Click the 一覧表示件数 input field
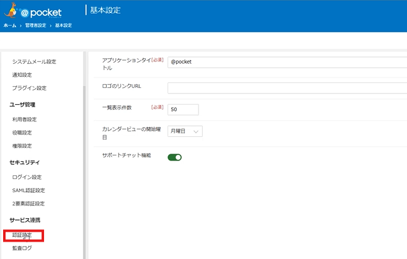The image size is (407, 259). point(183,110)
